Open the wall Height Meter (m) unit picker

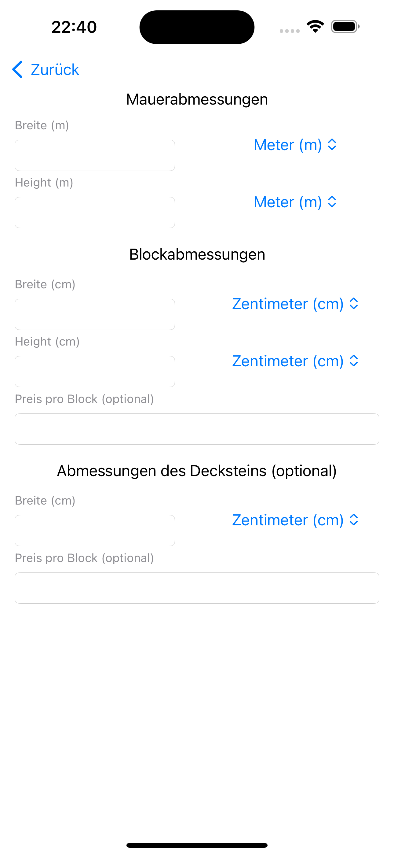(295, 202)
